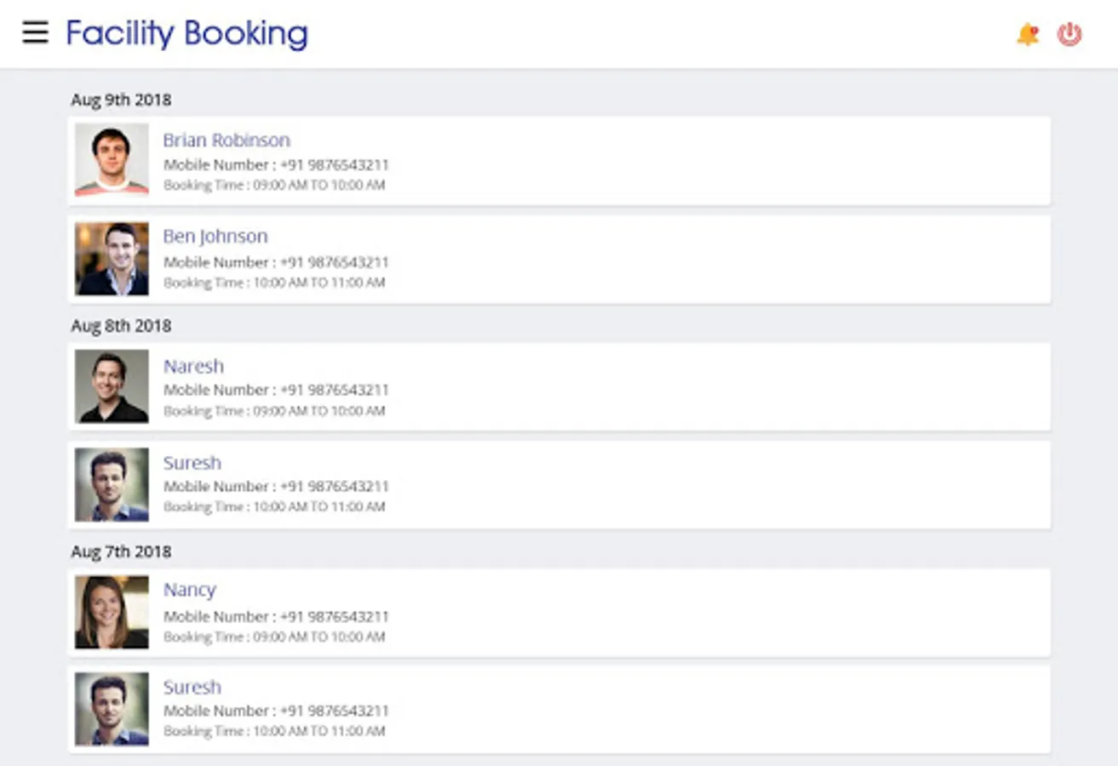Open the hamburger menu

tap(35, 32)
